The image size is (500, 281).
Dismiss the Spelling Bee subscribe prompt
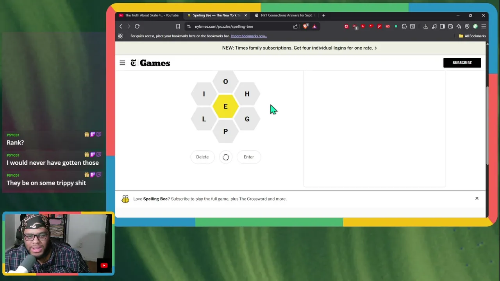(477, 198)
